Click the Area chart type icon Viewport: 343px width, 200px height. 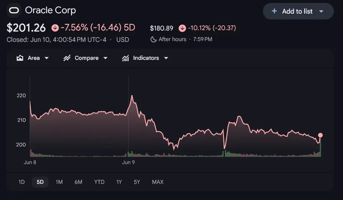point(20,58)
